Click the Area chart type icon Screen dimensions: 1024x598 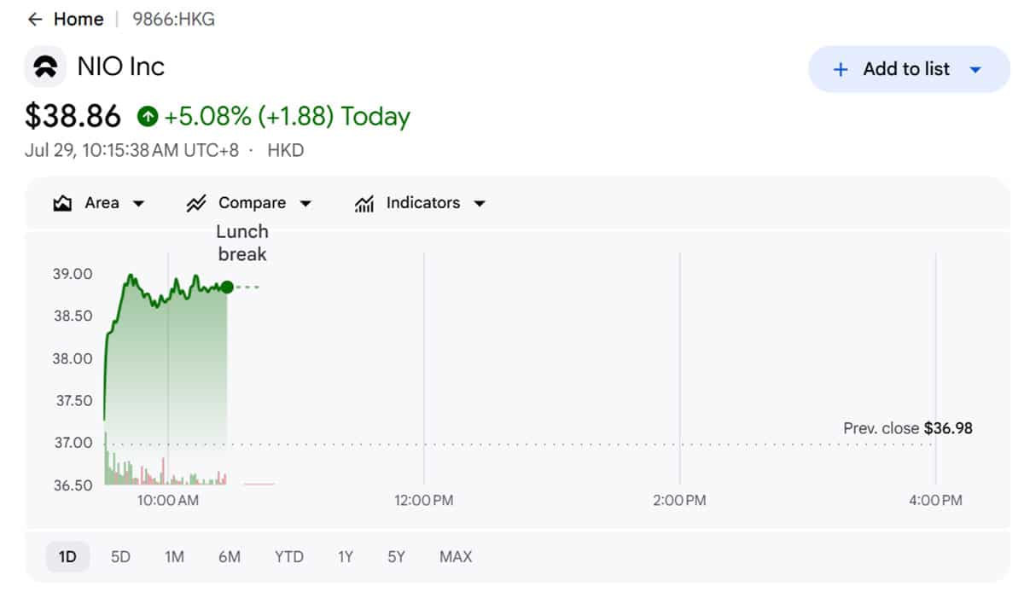pos(62,203)
